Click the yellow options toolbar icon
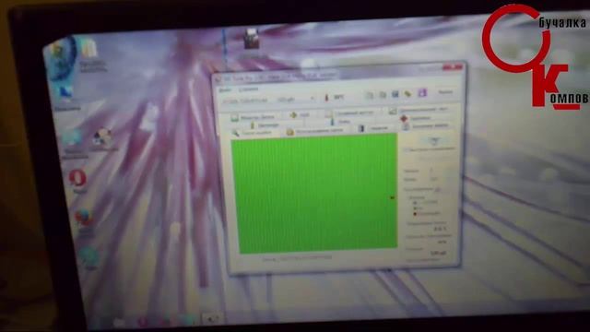The width and height of the screenshot is (590, 332). [x=407, y=93]
